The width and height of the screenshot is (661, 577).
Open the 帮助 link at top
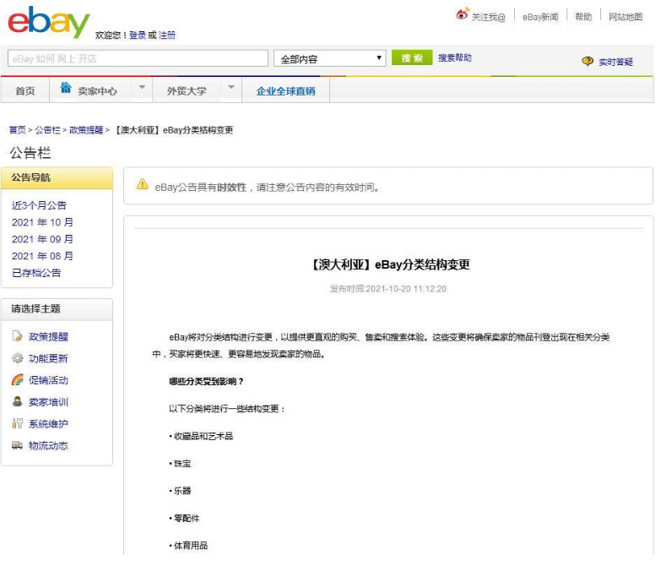tap(583, 17)
